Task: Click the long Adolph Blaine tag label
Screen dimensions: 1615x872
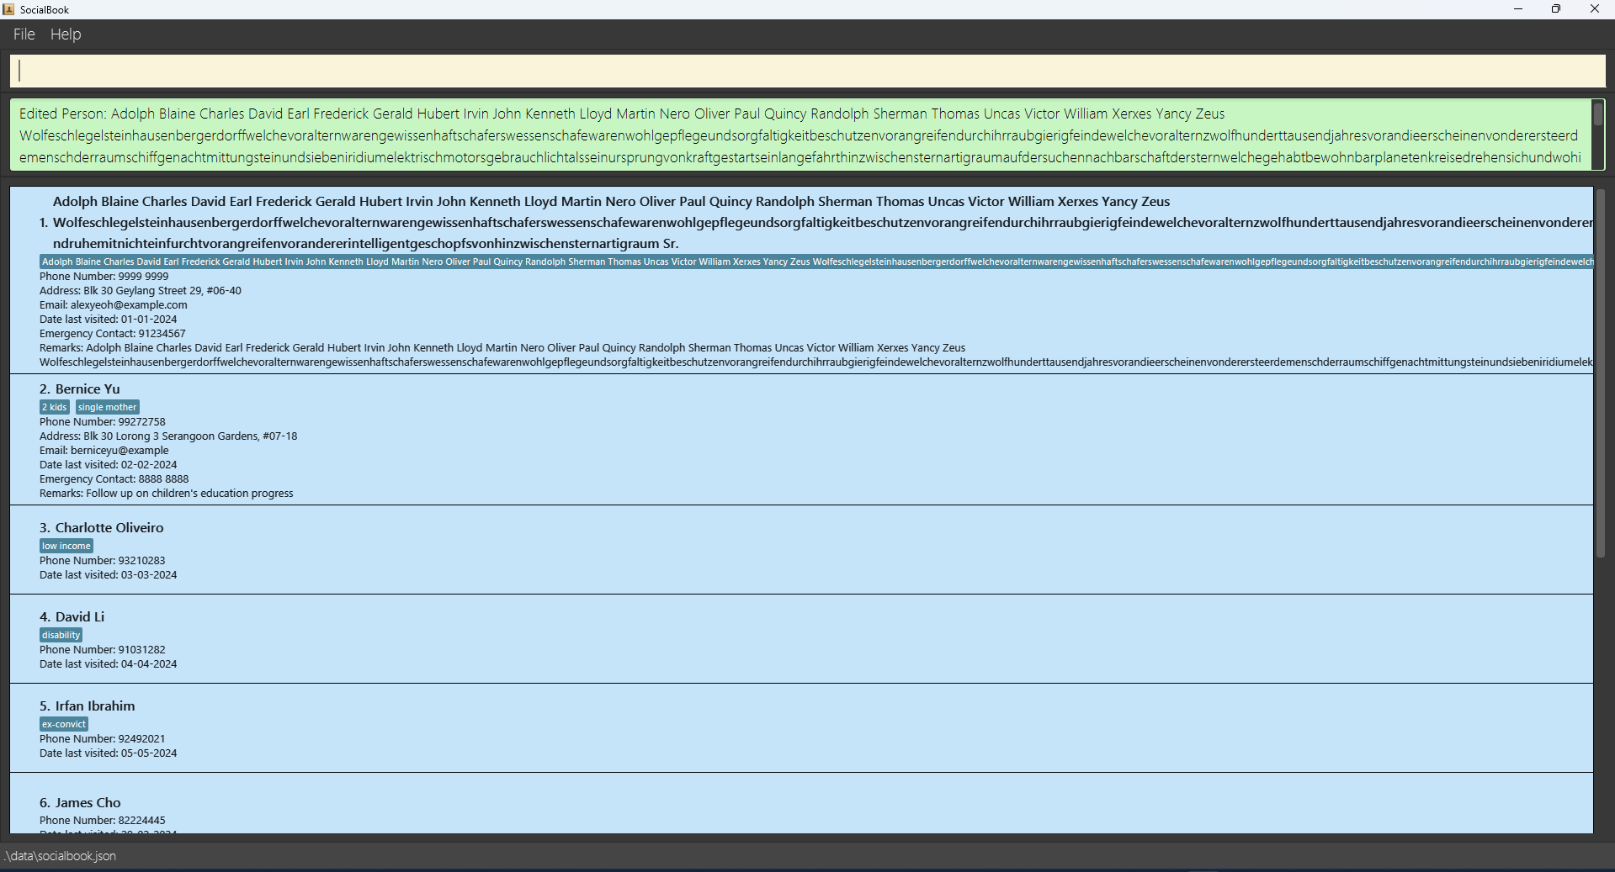Action: click(816, 262)
